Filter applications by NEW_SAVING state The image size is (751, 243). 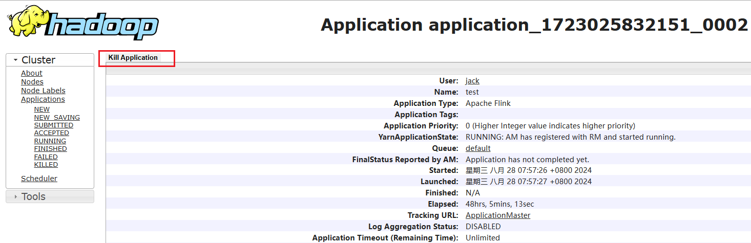pos(57,117)
